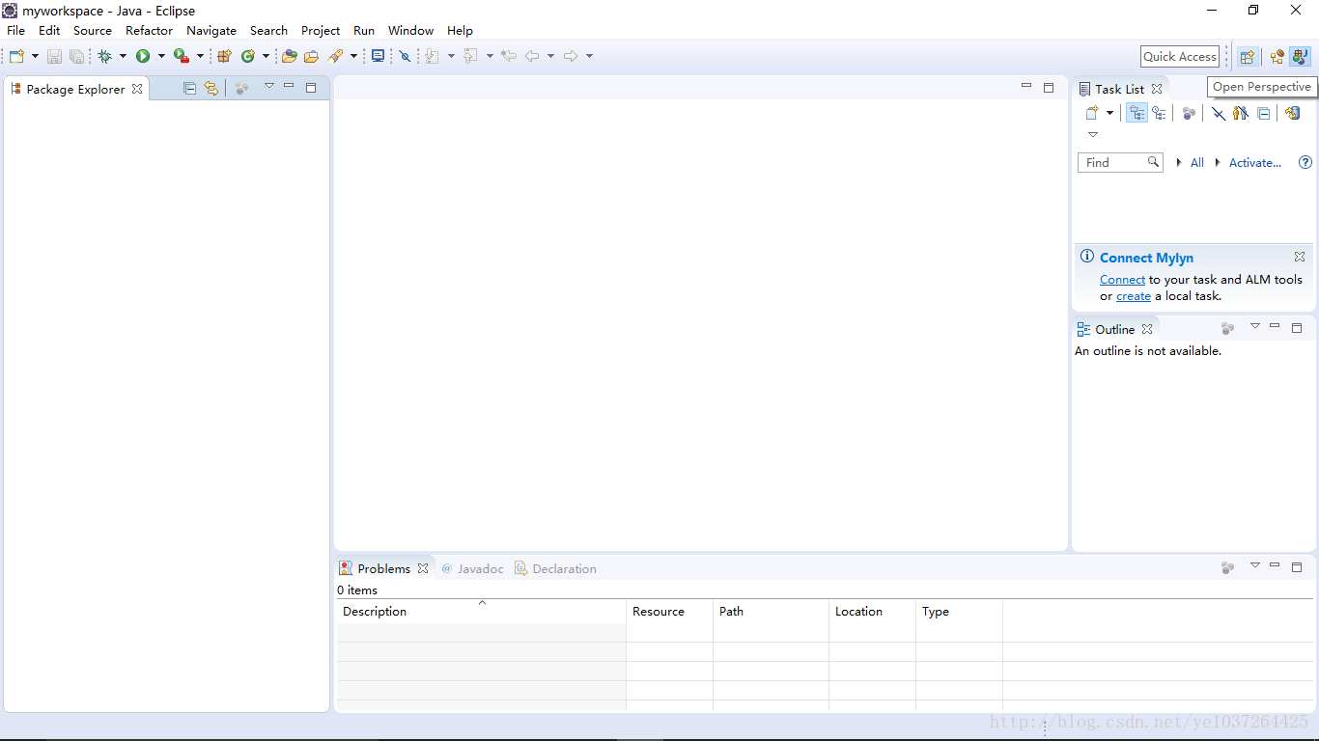Click the Quick Access field
The image size is (1319, 741).
click(x=1180, y=57)
